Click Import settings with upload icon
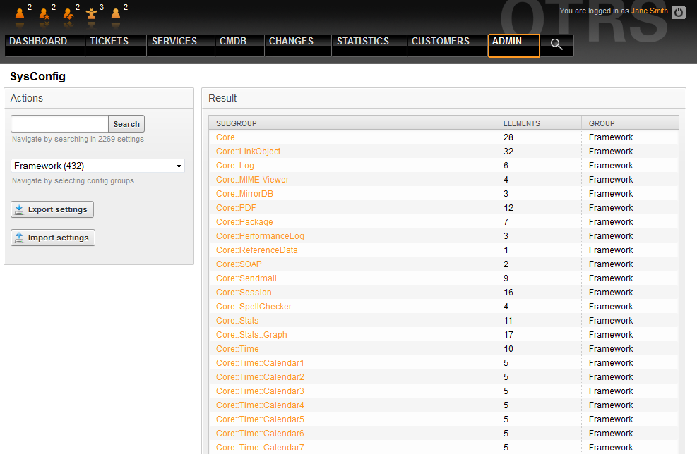The width and height of the screenshot is (697, 454). (52, 238)
